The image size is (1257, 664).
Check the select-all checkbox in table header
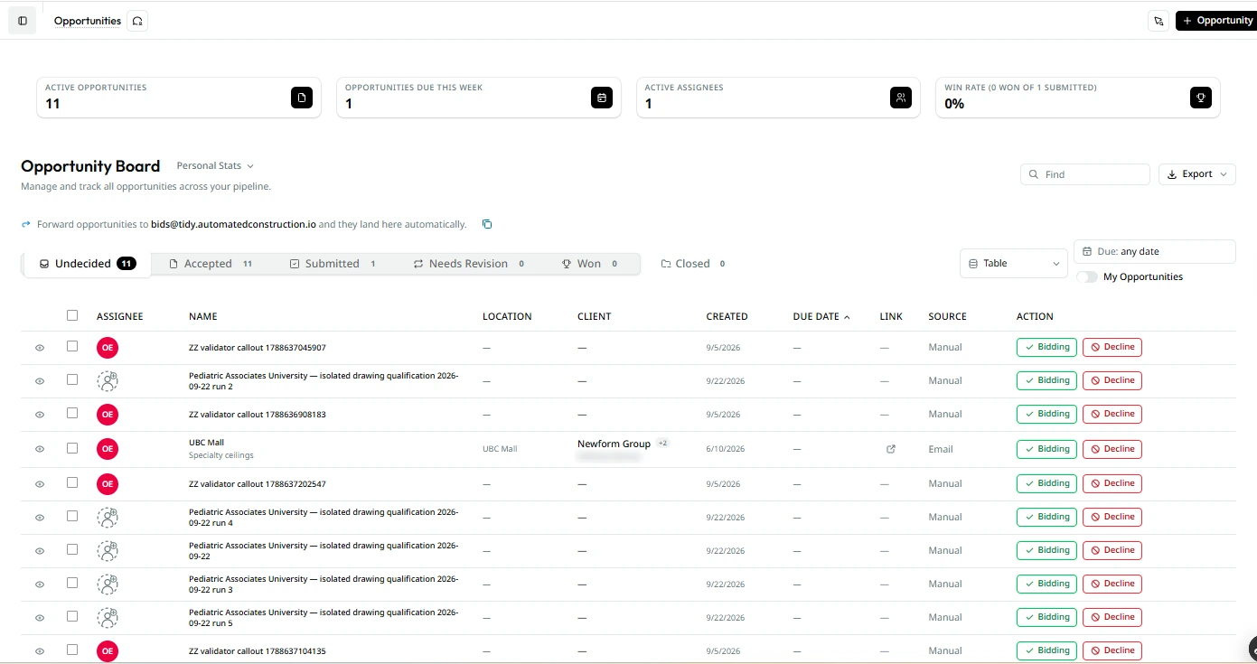point(72,315)
